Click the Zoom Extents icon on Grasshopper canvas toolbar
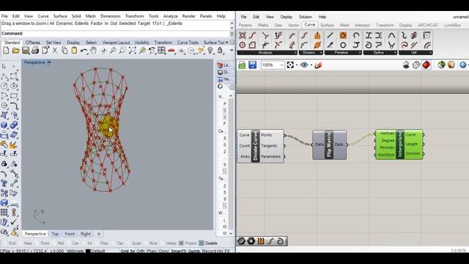469x264 pixels. pyautogui.click(x=290, y=65)
